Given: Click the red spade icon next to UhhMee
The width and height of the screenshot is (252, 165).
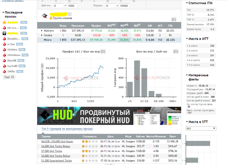Looking at the screenshot, I should [x=4, y=49].
